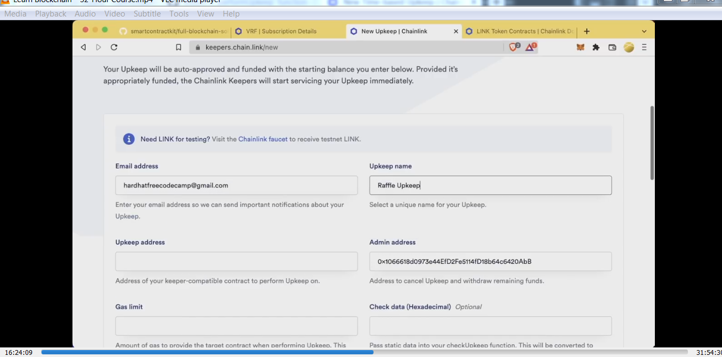Open the VLC Media menu
Screen dimensions: 722x357
coord(15,13)
